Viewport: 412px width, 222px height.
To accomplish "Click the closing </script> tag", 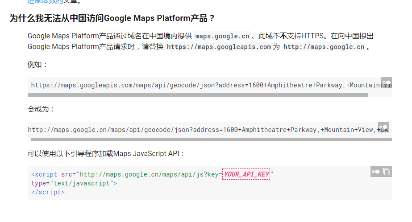I will click(48, 192).
